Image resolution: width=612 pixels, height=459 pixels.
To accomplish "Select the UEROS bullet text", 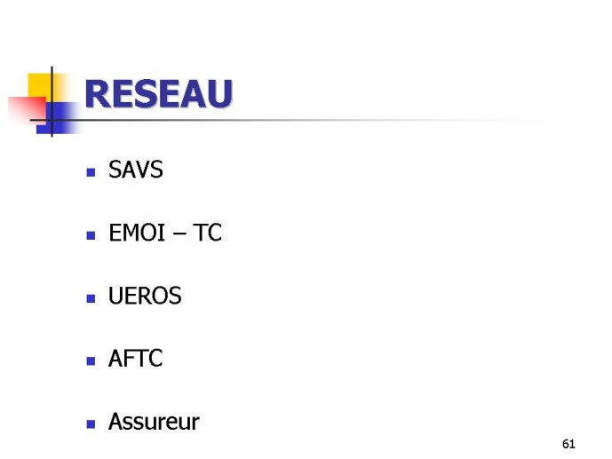I will click(x=145, y=296).
